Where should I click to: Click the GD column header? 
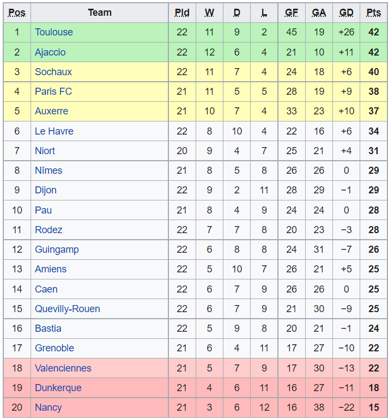tap(346, 13)
